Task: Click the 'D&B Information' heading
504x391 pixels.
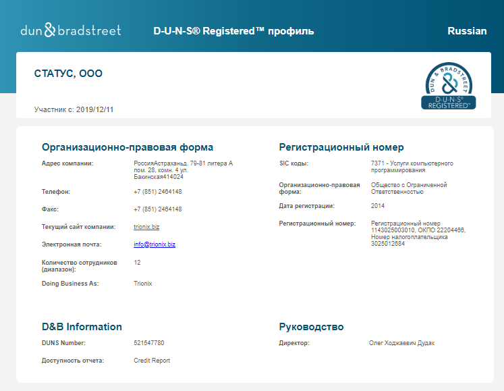Action: 82,327
